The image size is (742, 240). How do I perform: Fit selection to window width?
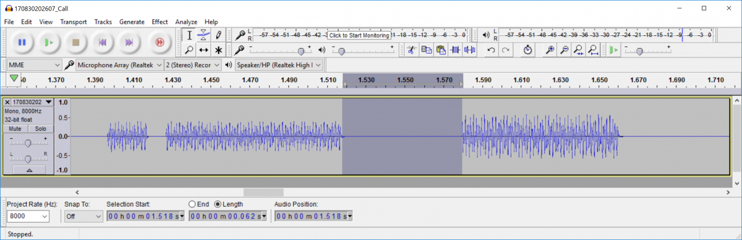click(x=578, y=50)
